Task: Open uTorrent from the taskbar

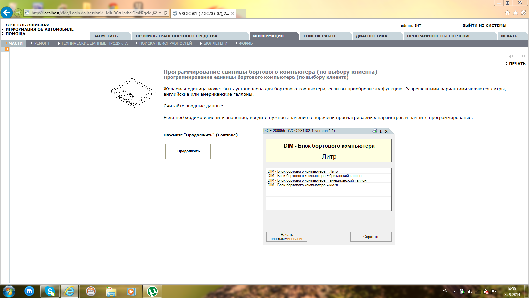Action: click(152, 291)
